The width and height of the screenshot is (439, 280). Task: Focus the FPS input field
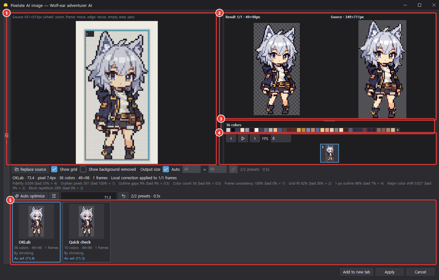(281, 138)
